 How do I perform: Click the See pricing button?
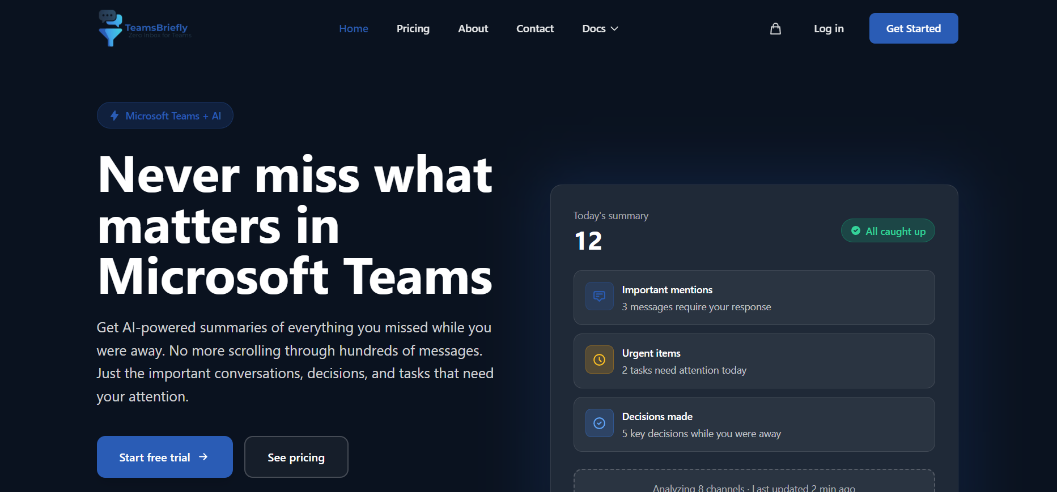pyautogui.click(x=296, y=457)
